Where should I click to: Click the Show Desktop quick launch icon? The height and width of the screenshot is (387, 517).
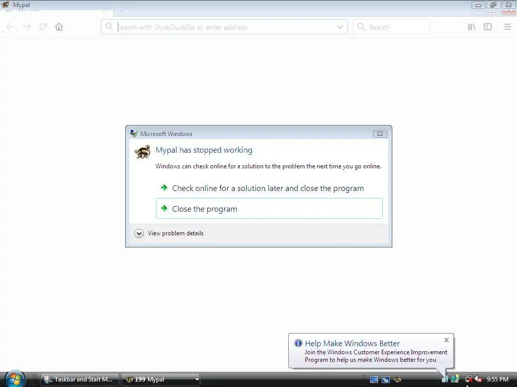[374, 379]
